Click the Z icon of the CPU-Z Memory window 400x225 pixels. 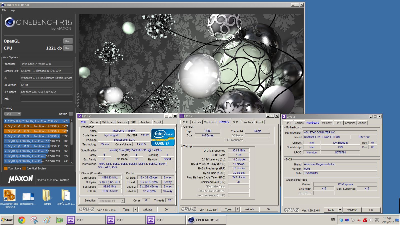point(182,116)
